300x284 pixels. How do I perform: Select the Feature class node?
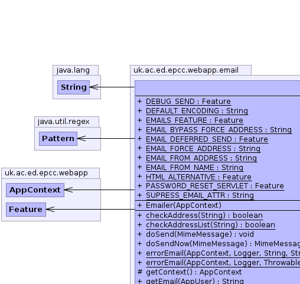pos(26,210)
